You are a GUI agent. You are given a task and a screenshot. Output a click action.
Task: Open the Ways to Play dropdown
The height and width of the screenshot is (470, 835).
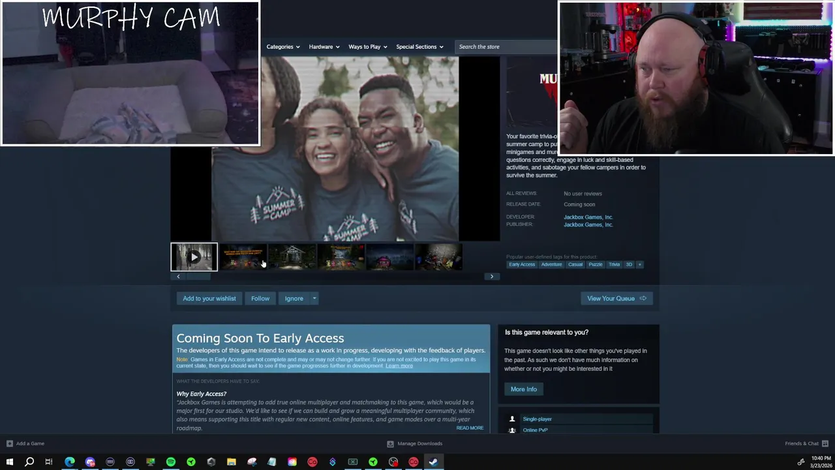(x=368, y=47)
